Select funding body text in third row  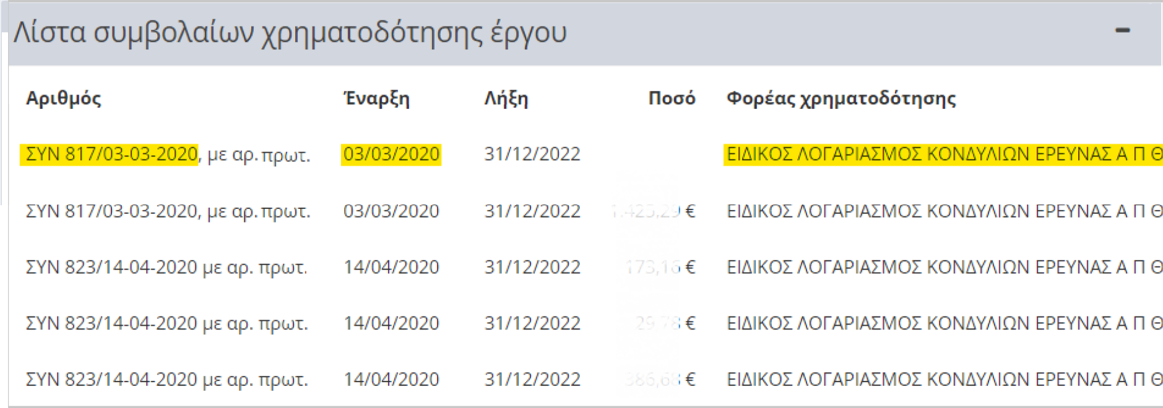coord(941,266)
